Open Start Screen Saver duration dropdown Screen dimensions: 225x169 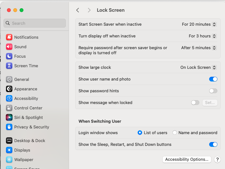click(199, 24)
